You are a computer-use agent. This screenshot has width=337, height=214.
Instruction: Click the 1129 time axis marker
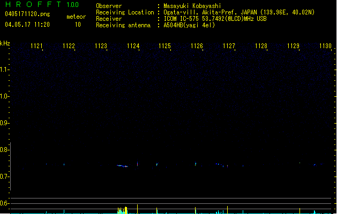click(293, 46)
